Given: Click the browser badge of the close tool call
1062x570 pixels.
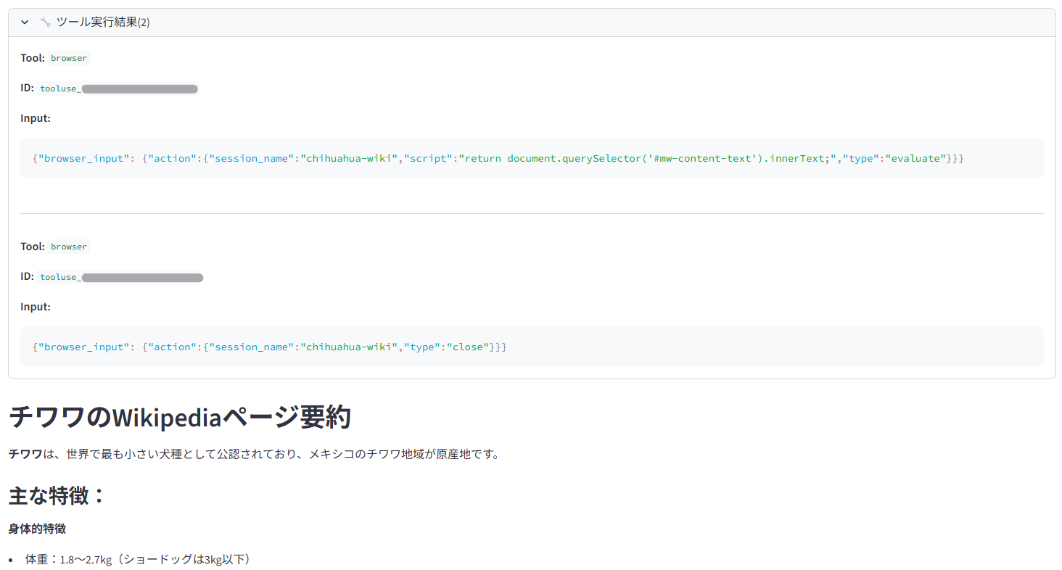Looking at the screenshot, I should pyautogui.click(x=69, y=247).
